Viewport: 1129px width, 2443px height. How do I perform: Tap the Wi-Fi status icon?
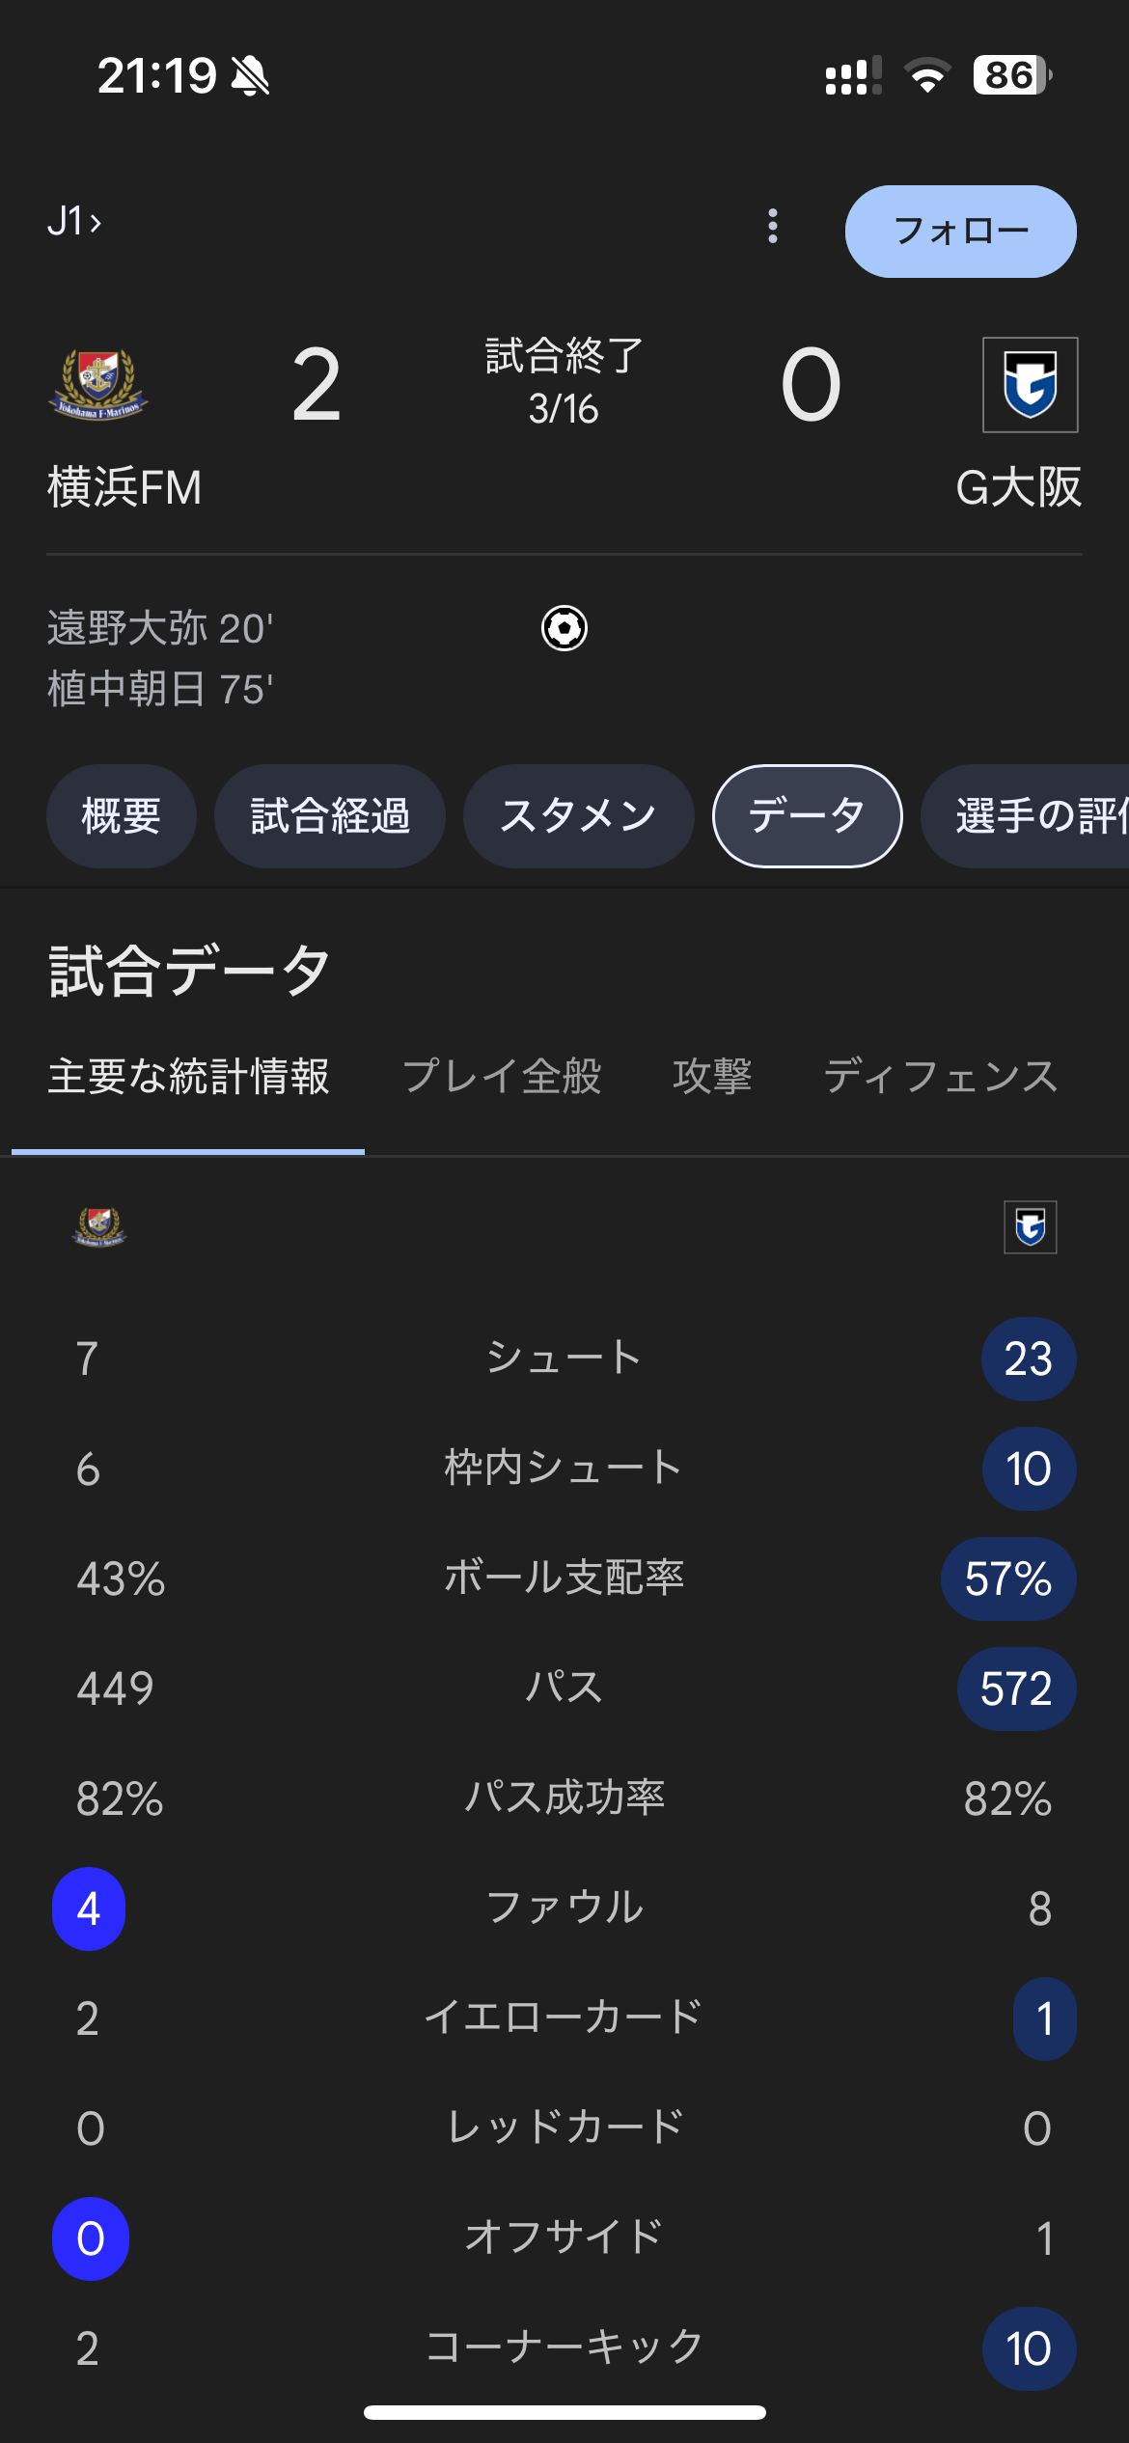click(926, 75)
